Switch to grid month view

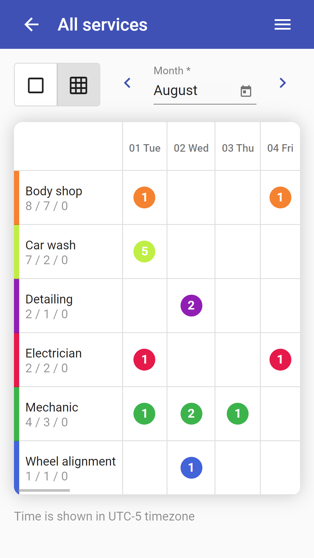coord(78,85)
